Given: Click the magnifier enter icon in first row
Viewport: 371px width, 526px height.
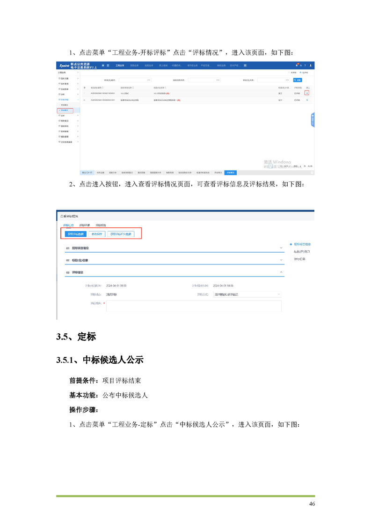Looking at the screenshot, I should coord(307,93).
